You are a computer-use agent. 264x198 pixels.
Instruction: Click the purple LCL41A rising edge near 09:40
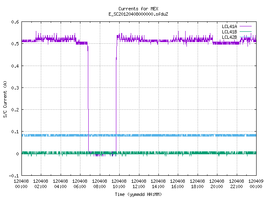pyautogui.click(x=116, y=98)
